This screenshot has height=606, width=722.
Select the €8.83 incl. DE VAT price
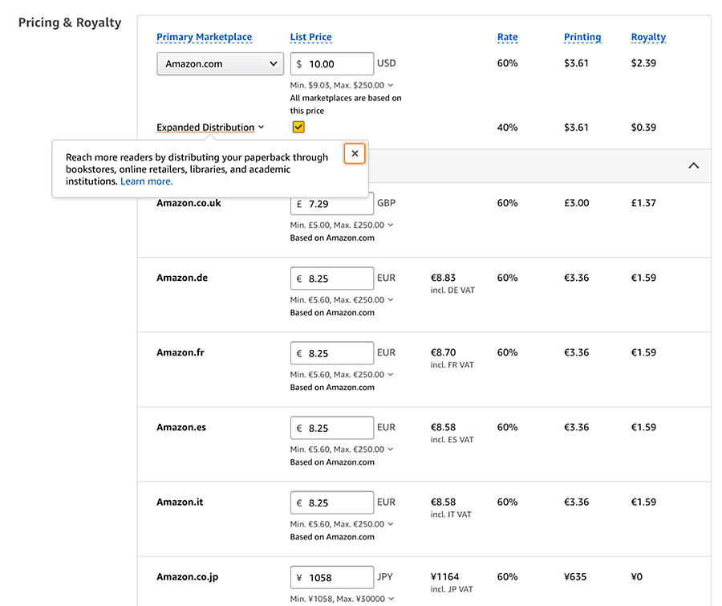pos(443,278)
